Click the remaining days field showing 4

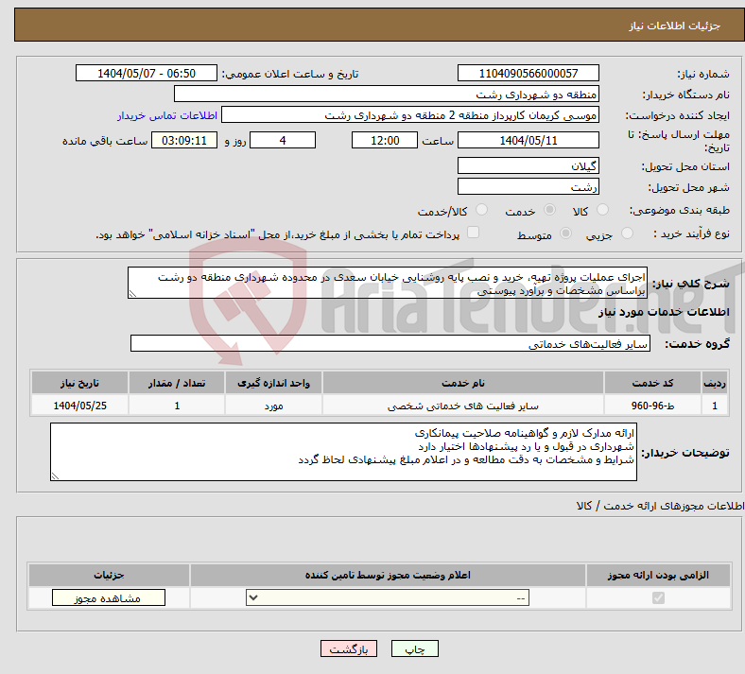point(283,141)
